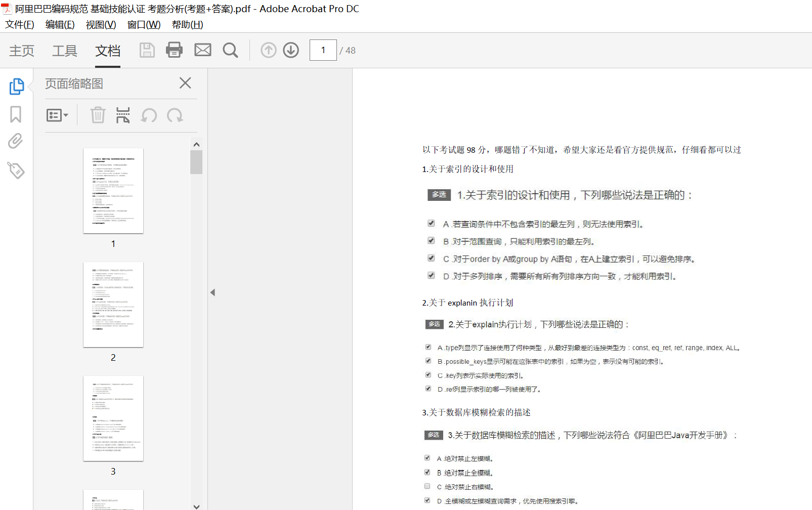Click thumbnail scrollbar up arrow
The image size is (812, 510).
pyautogui.click(x=197, y=144)
